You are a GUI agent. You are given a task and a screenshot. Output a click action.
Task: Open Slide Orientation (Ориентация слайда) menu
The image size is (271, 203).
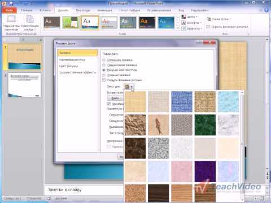[x=29, y=23]
